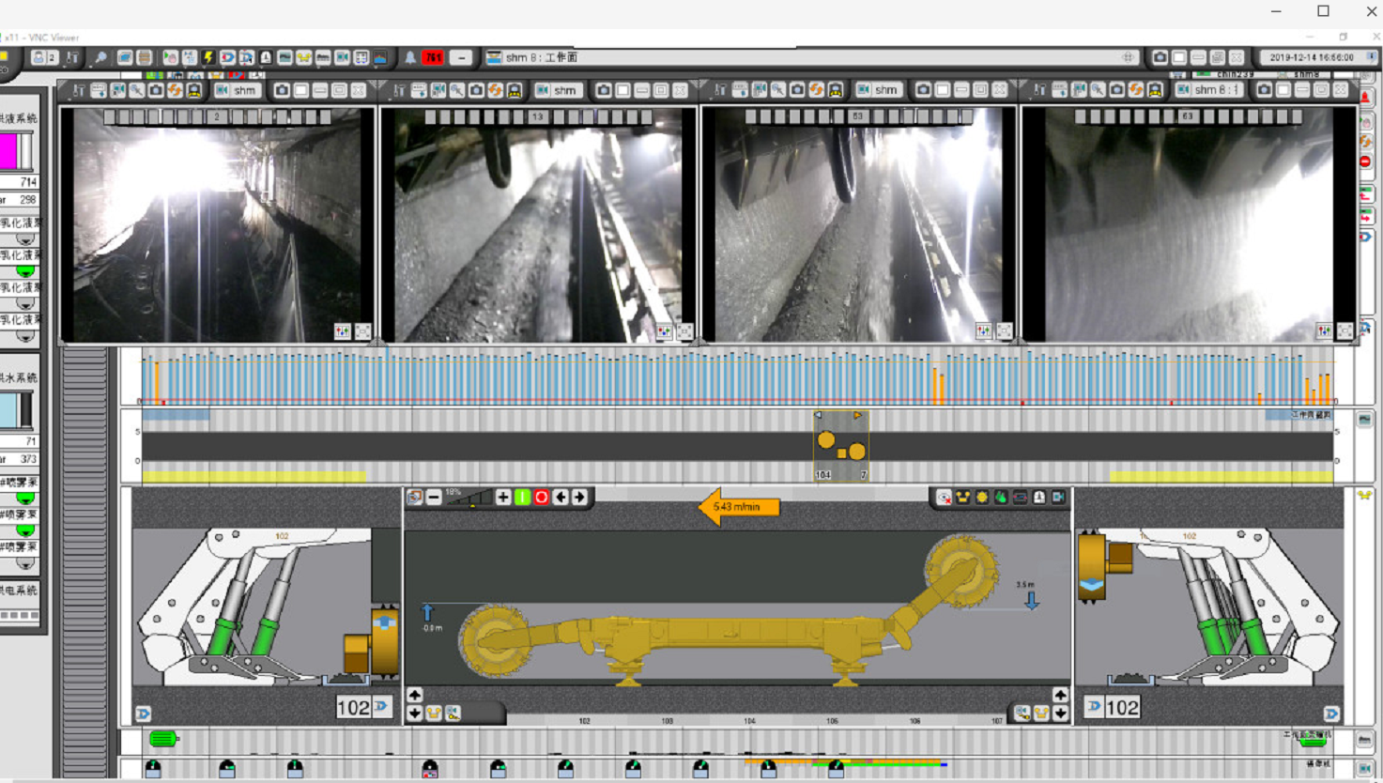Open the 'shm 8:1' camera source dropdown

coord(1212,91)
